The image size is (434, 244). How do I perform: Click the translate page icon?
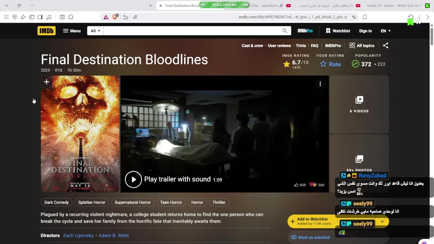(135, 17)
